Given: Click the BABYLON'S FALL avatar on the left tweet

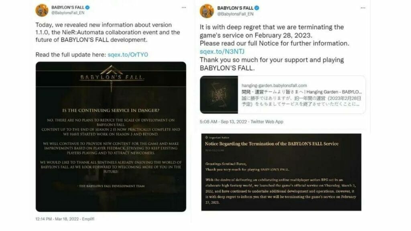Looking at the screenshot, I should click(x=42, y=10).
